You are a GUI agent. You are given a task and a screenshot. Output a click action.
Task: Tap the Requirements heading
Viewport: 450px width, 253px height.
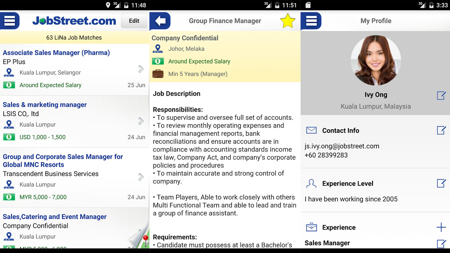175,237
